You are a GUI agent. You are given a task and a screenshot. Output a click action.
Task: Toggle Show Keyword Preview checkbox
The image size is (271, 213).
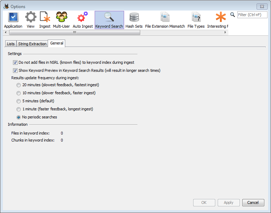(x=15, y=70)
